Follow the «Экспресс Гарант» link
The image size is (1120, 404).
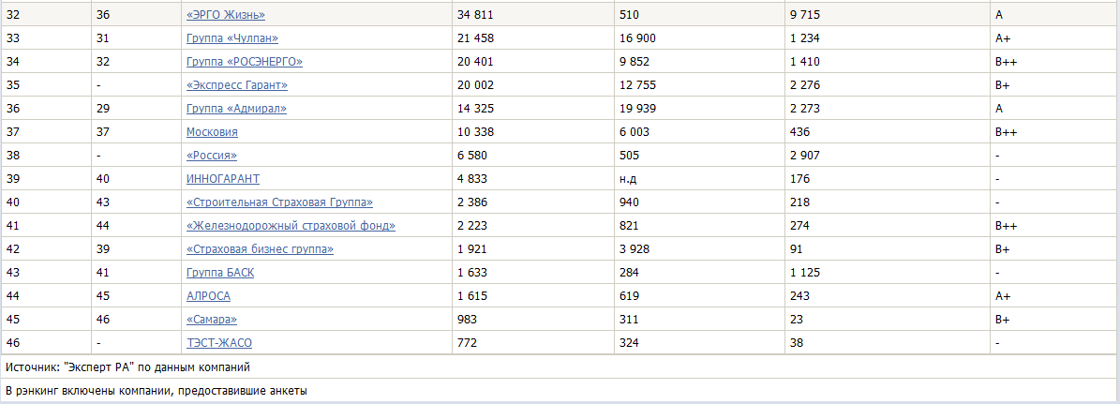point(236,85)
